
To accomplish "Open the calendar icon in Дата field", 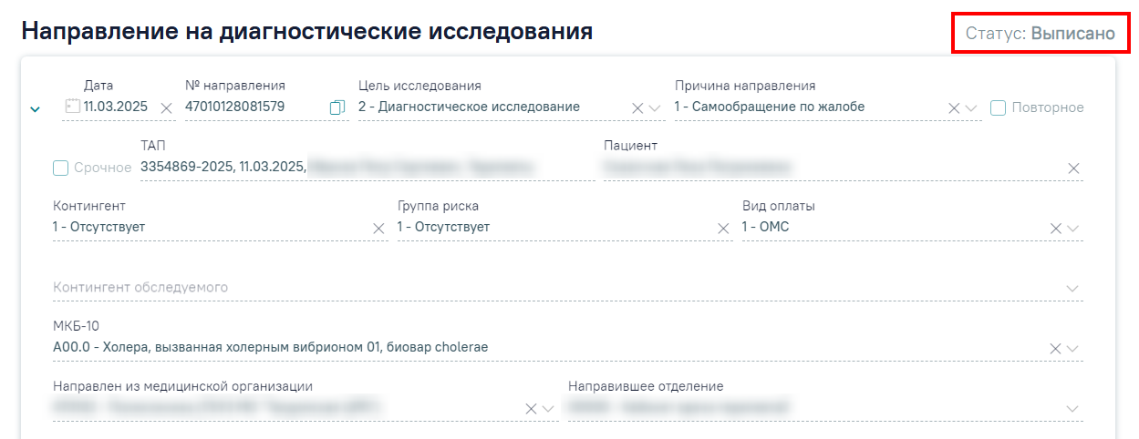I will (x=72, y=107).
